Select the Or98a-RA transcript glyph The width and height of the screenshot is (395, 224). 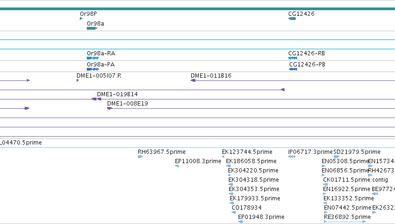pyautogui.click(x=93, y=58)
